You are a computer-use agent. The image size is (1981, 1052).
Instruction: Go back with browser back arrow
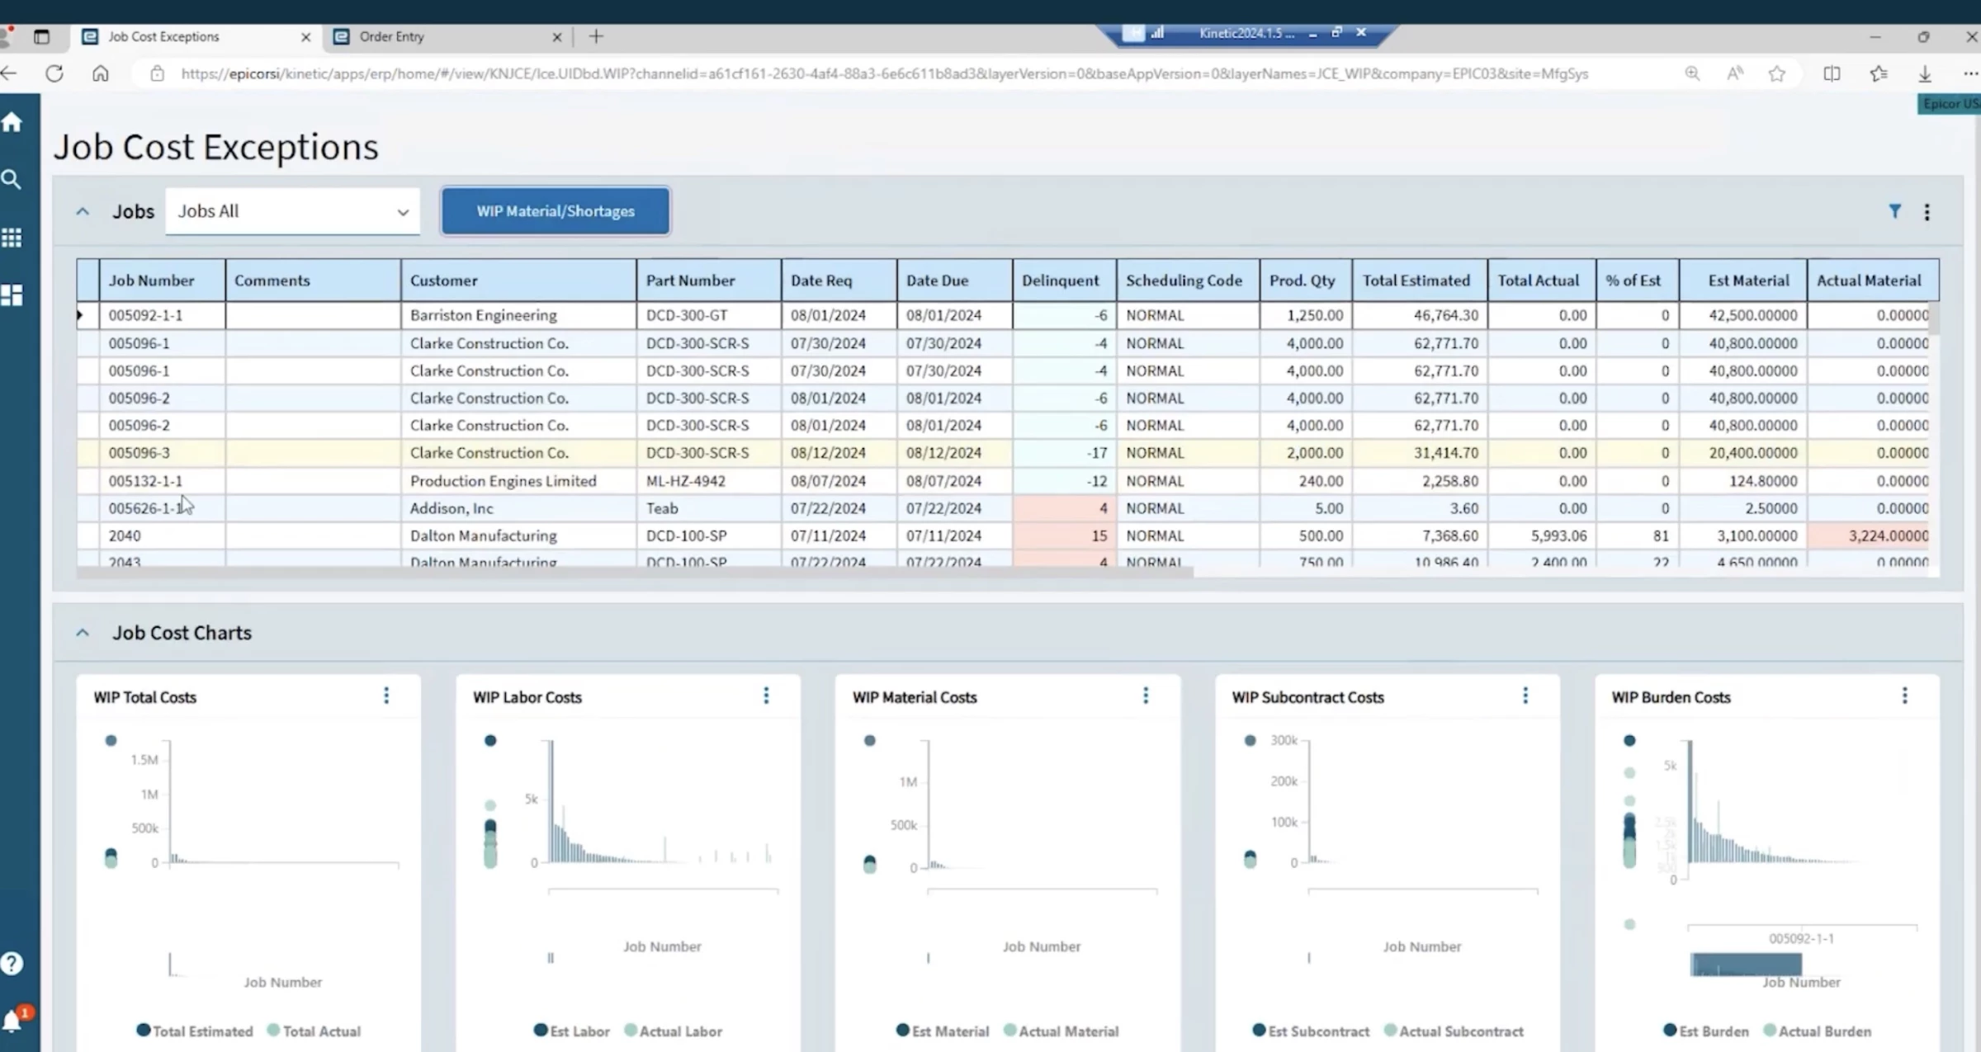click(x=8, y=73)
